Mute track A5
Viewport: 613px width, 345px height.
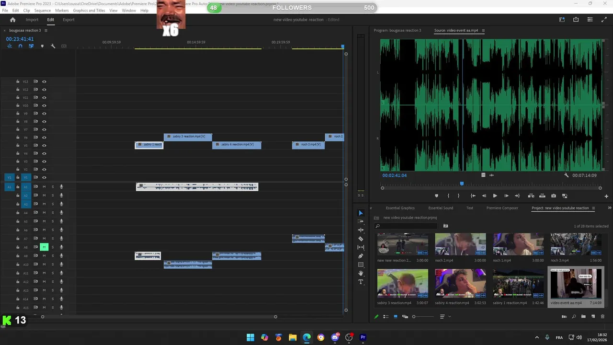(44, 221)
